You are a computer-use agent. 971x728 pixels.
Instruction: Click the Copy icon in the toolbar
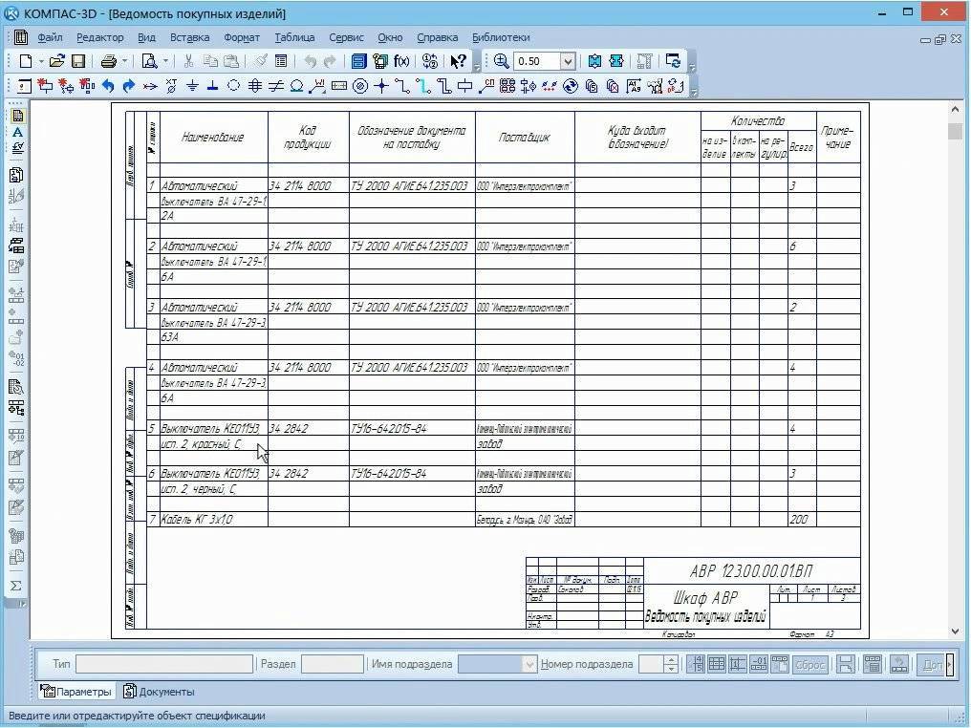coord(210,61)
